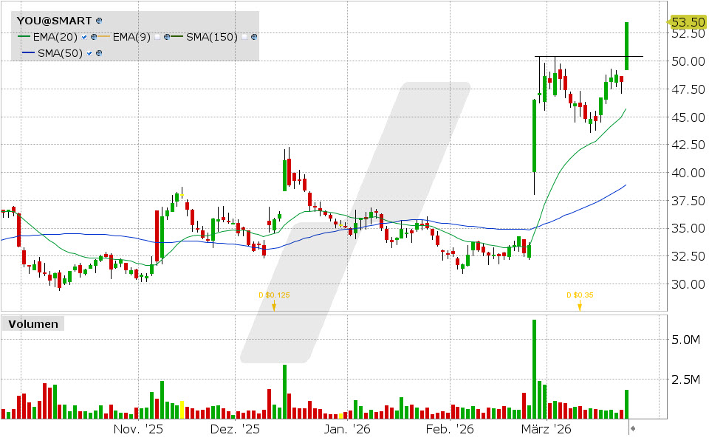Click the tallest green volume bar
This screenshot has height=443, width=709.
click(534, 365)
